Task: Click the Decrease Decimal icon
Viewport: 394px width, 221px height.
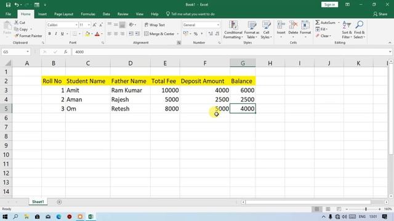Action: [217, 34]
